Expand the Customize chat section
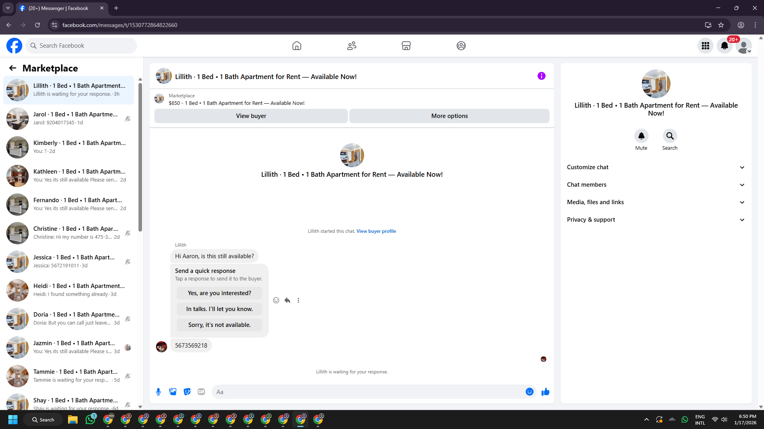 [656, 167]
